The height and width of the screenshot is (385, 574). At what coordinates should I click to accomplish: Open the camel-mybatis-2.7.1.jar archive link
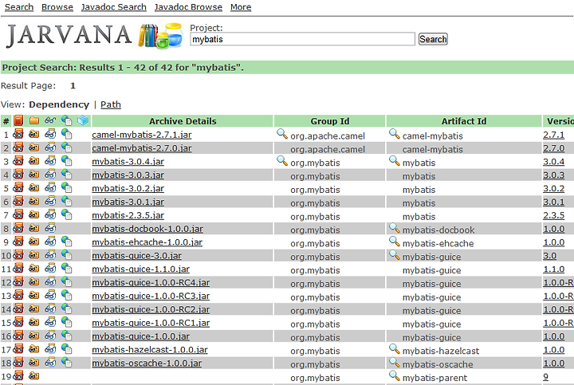(142, 135)
